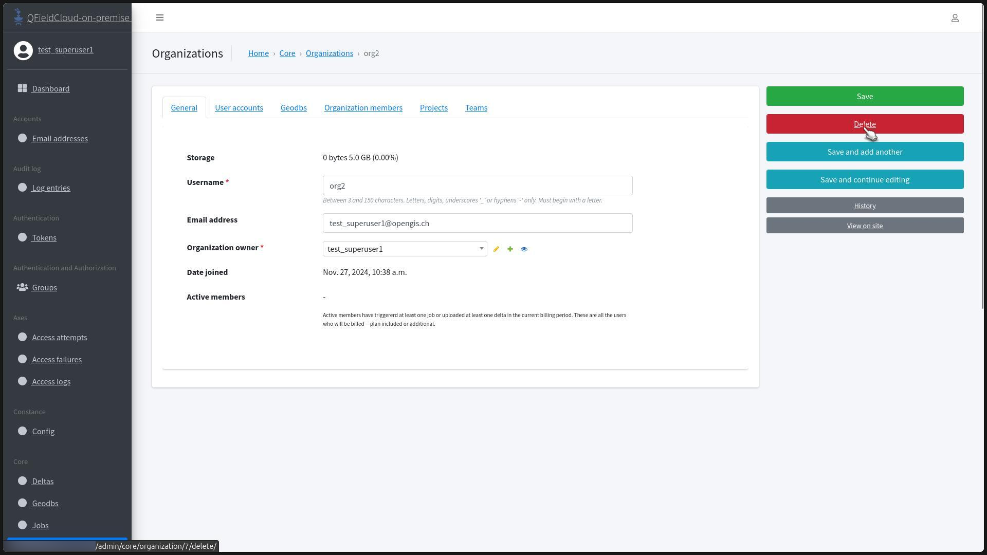The width and height of the screenshot is (987, 555).
Task: Open the user account icon menu
Action: (x=955, y=18)
